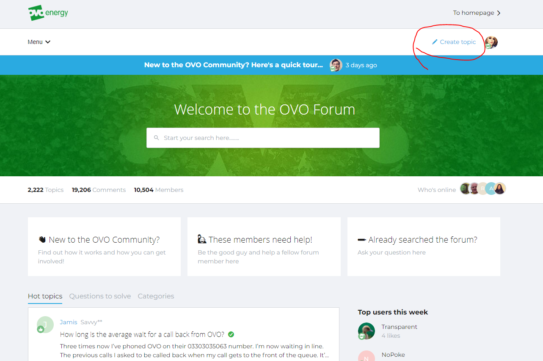
Task: Click the OVO energy logo
Action: (48, 13)
